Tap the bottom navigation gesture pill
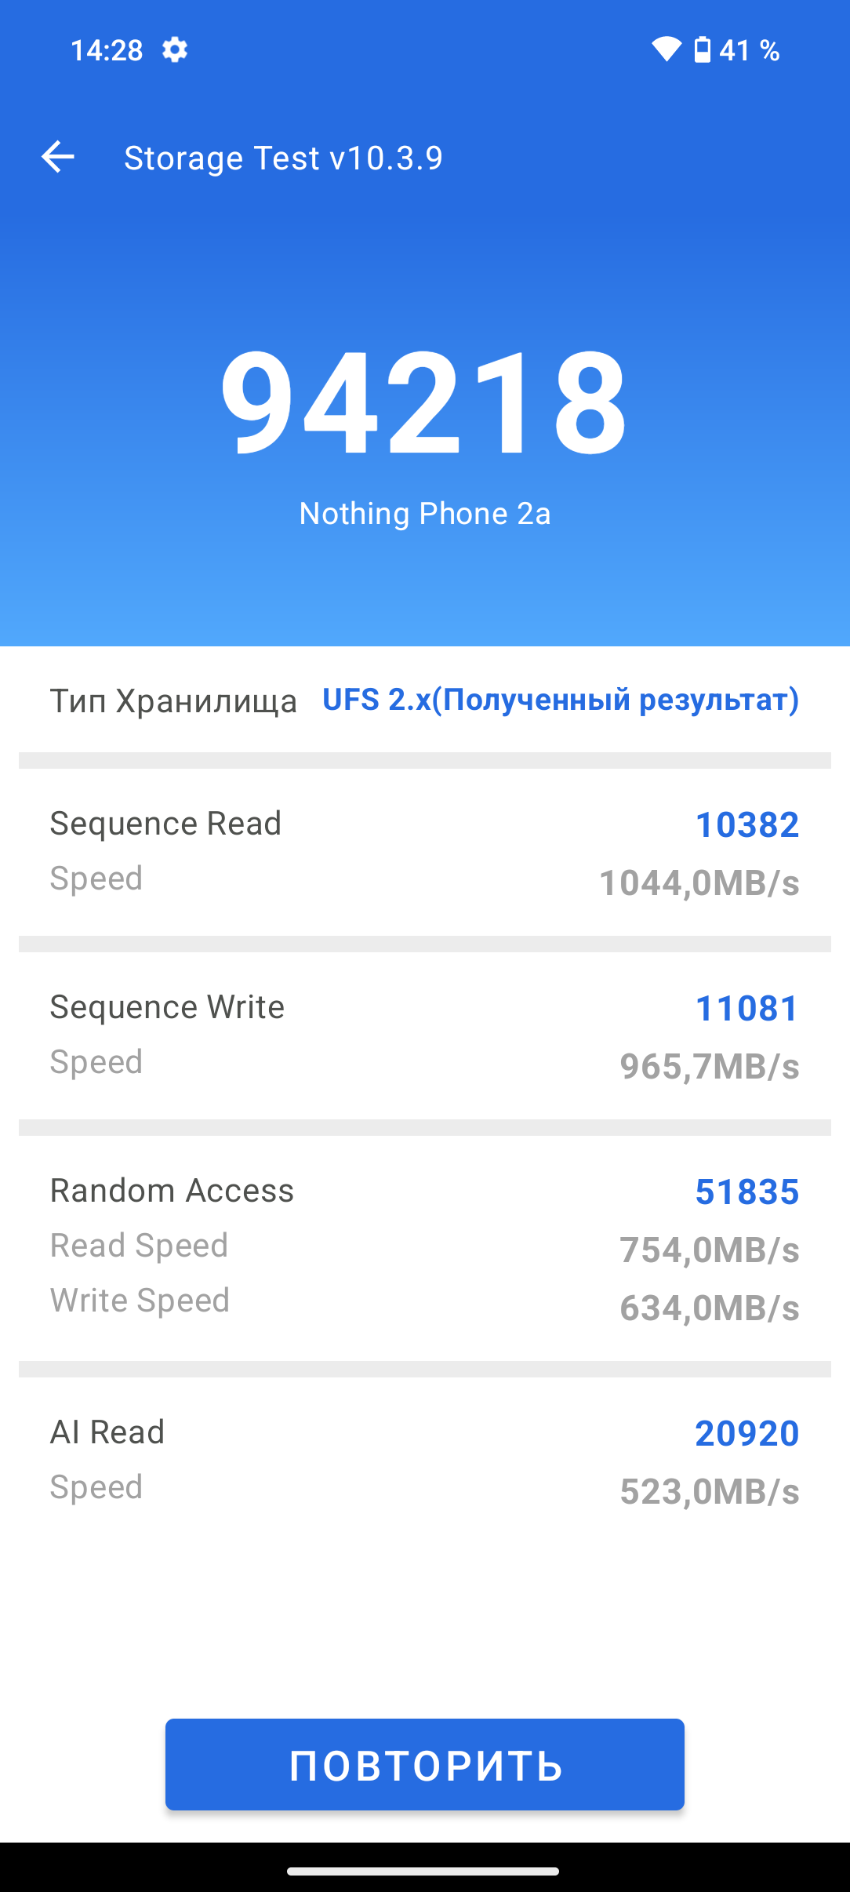This screenshot has width=850, height=1892. [423, 1871]
